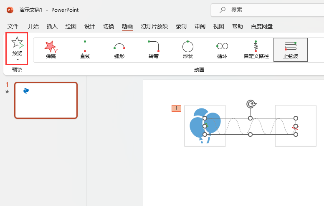This screenshot has height=206, width=324.
Task: Expand the 预览 dropdown arrow
Action: [18, 60]
